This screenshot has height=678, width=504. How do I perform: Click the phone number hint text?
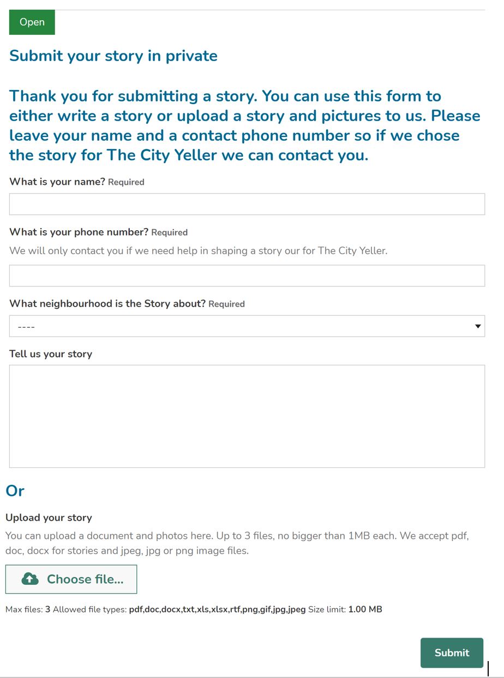pos(198,251)
